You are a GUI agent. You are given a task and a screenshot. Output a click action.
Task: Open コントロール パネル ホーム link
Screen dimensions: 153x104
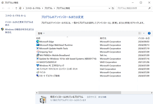tap(15, 16)
